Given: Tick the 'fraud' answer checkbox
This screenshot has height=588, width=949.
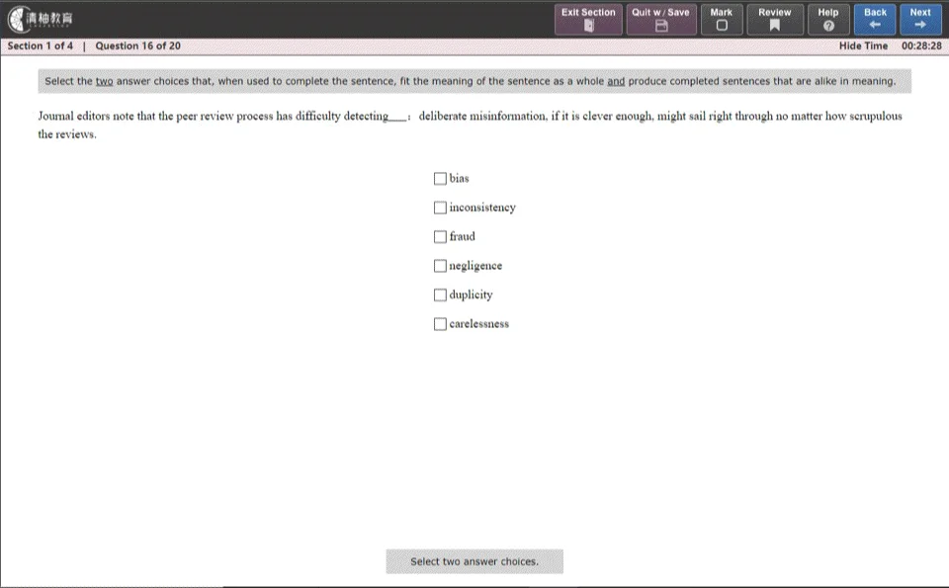Looking at the screenshot, I should coord(440,237).
